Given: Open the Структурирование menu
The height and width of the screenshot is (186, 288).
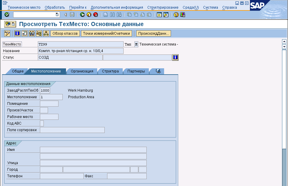Looking at the screenshot, I should pyautogui.click(x=163, y=7).
